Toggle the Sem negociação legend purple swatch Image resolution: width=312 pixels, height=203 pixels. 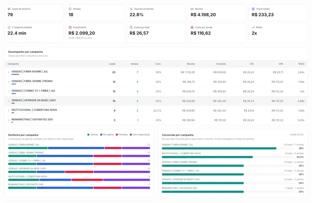tap(131, 134)
